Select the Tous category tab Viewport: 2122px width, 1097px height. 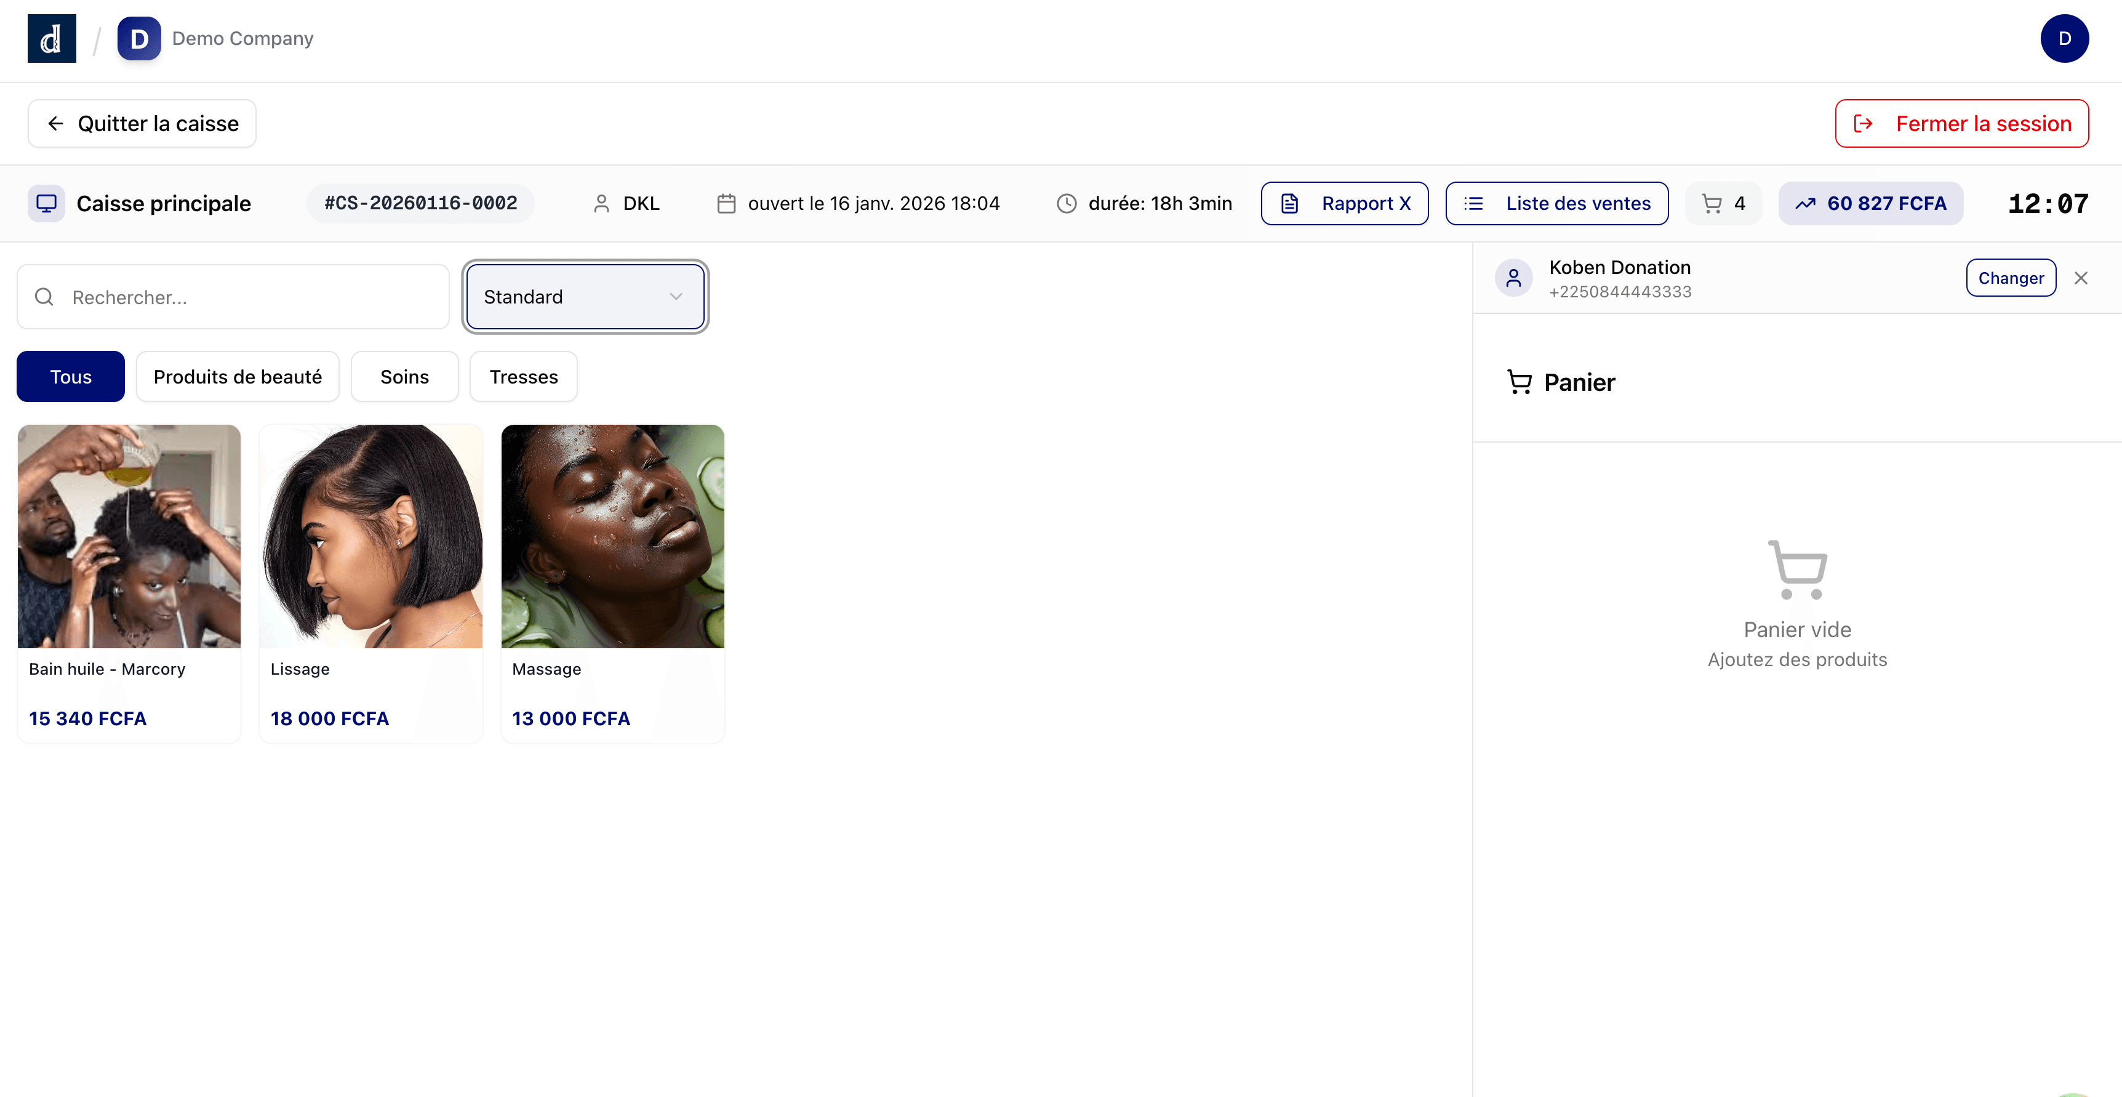coord(71,377)
